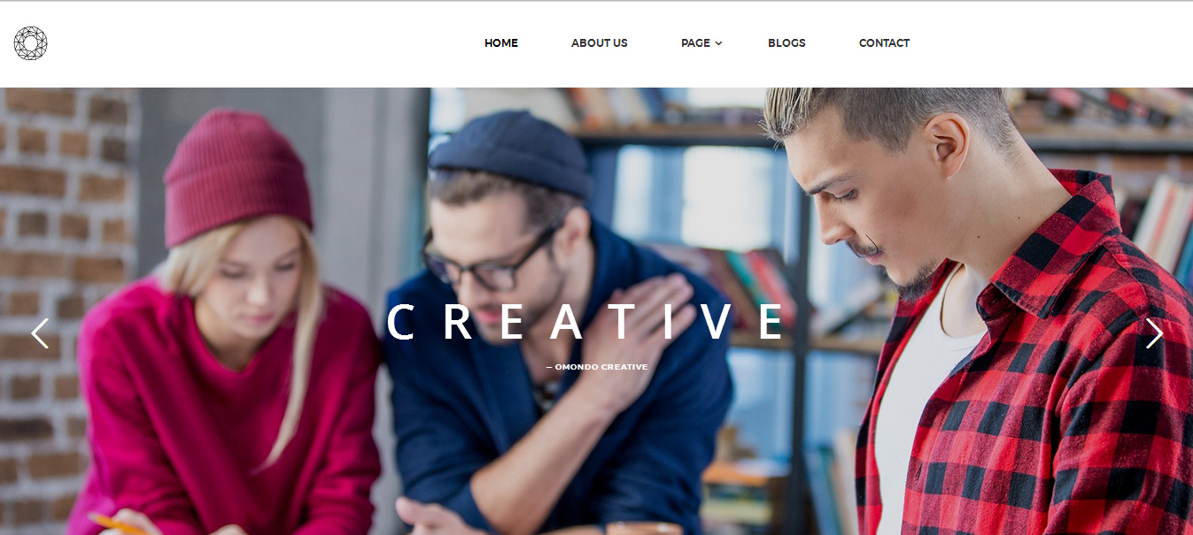Image resolution: width=1193 pixels, height=535 pixels.
Task: Advance to the next slide arrow
Action: [1153, 333]
